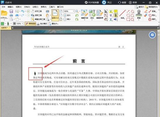This screenshot has height=117, width=160.
Task: Expand the edit content (编辑内容) dropdown arrow
Action: [84, 20]
